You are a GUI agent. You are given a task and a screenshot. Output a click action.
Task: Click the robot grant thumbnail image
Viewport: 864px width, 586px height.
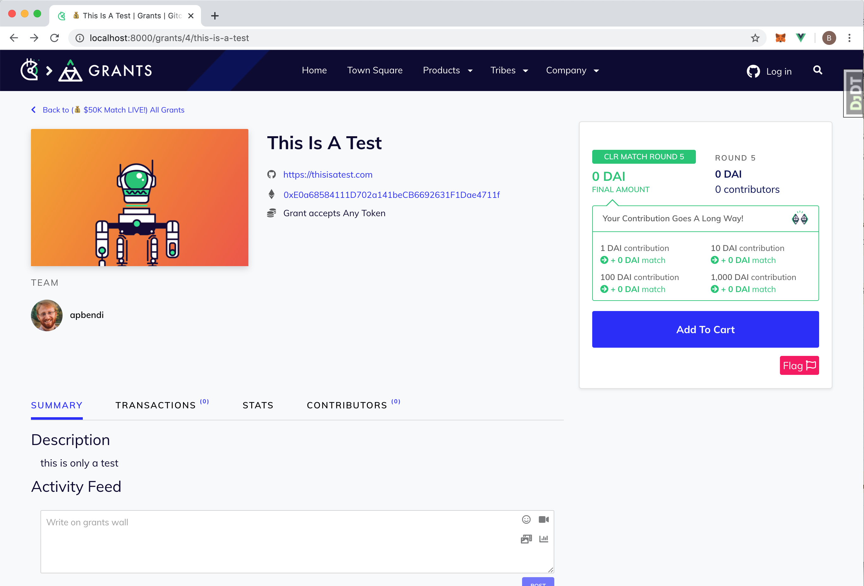pyautogui.click(x=139, y=198)
